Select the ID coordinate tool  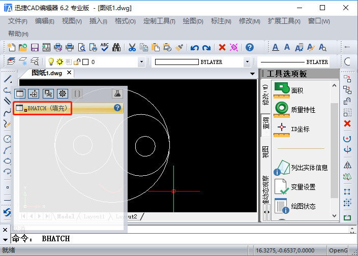point(291,129)
